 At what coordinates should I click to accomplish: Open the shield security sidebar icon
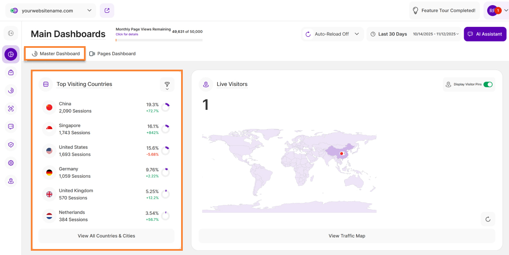[x=11, y=145]
